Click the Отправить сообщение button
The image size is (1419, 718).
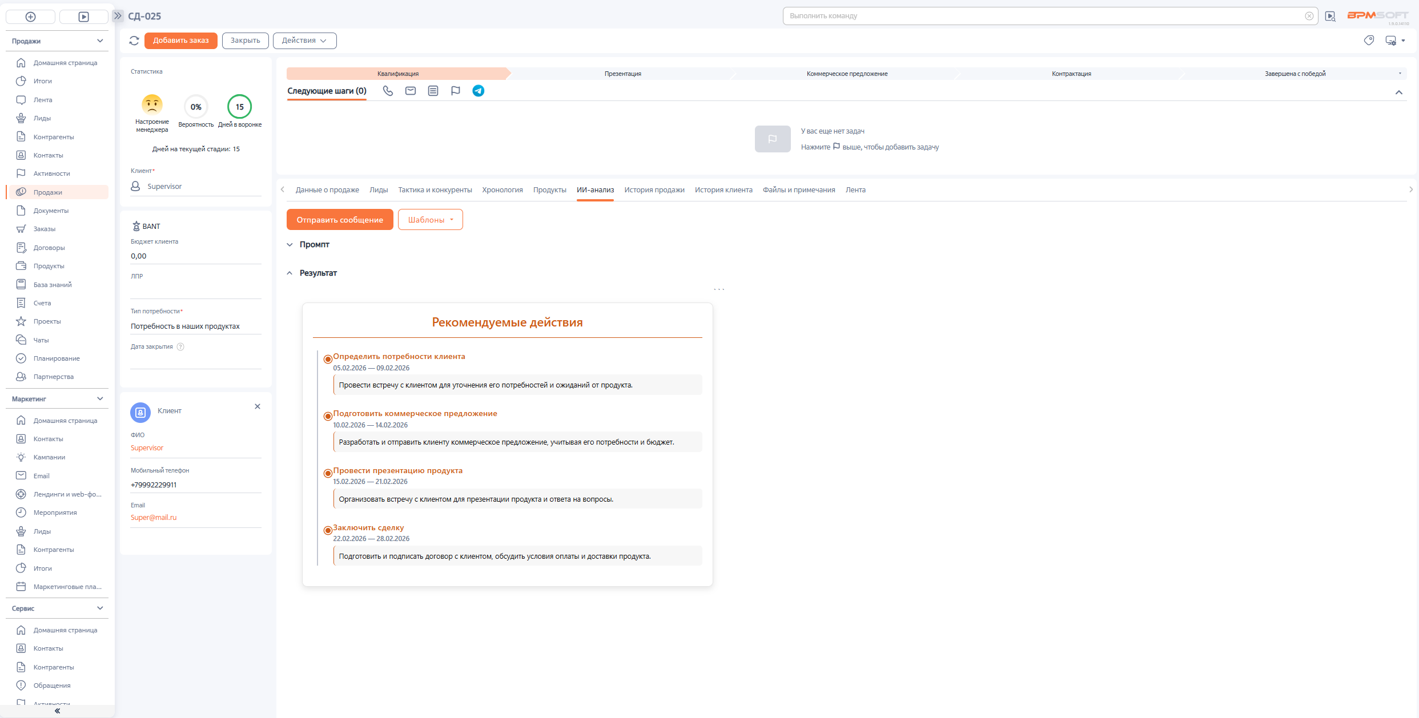pyautogui.click(x=340, y=220)
